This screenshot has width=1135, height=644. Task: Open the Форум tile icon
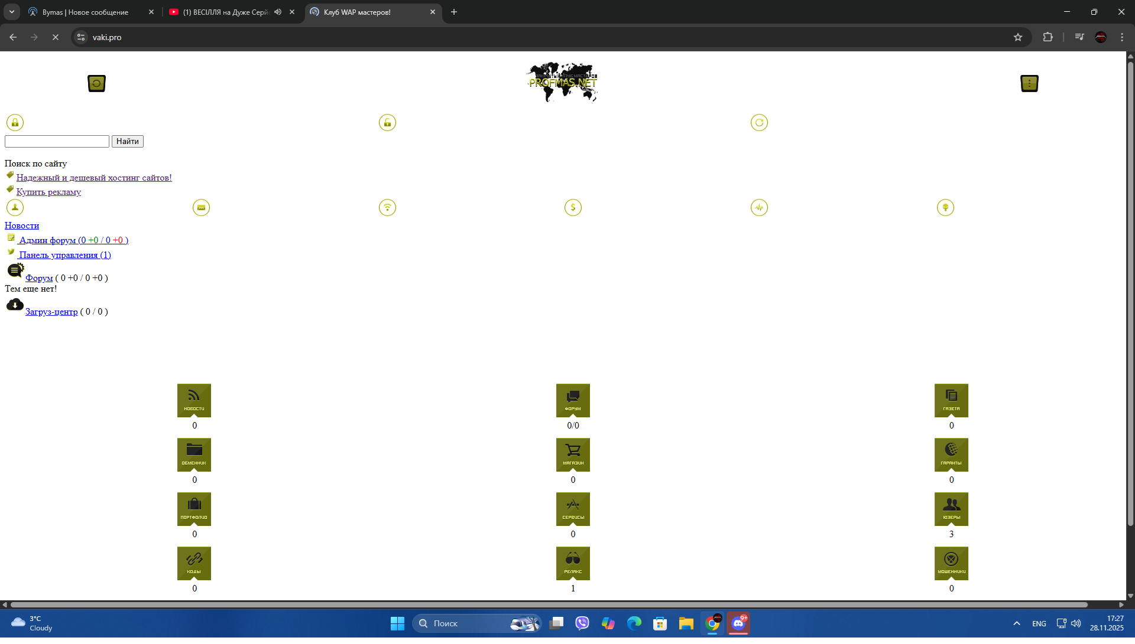(x=572, y=400)
